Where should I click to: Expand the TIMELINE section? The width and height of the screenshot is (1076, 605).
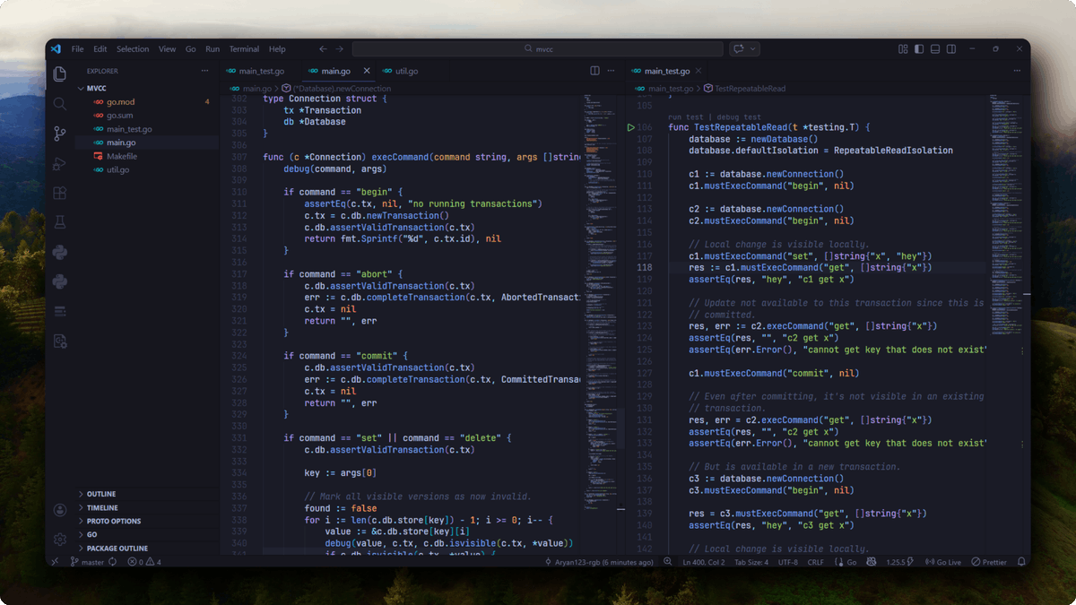click(147, 507)
